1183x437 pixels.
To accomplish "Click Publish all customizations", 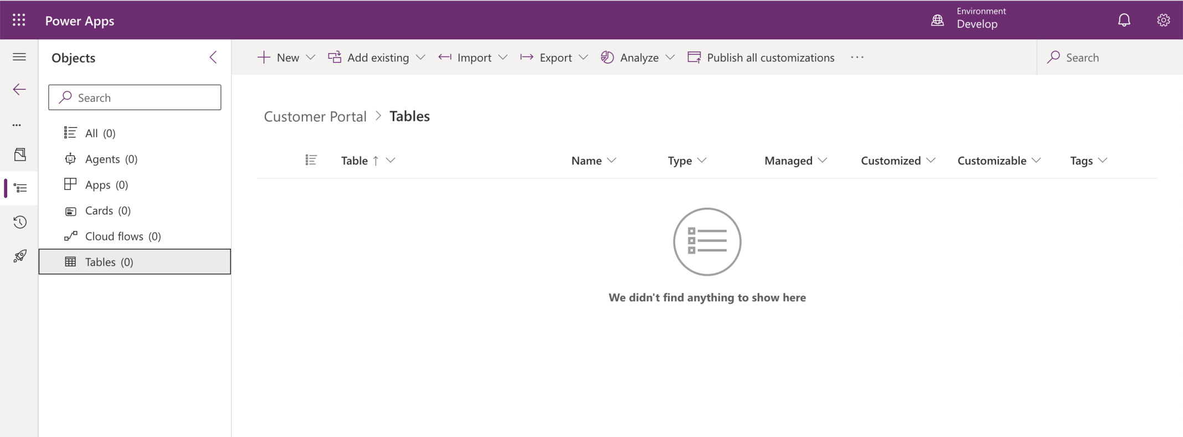I will coord(761,58).
